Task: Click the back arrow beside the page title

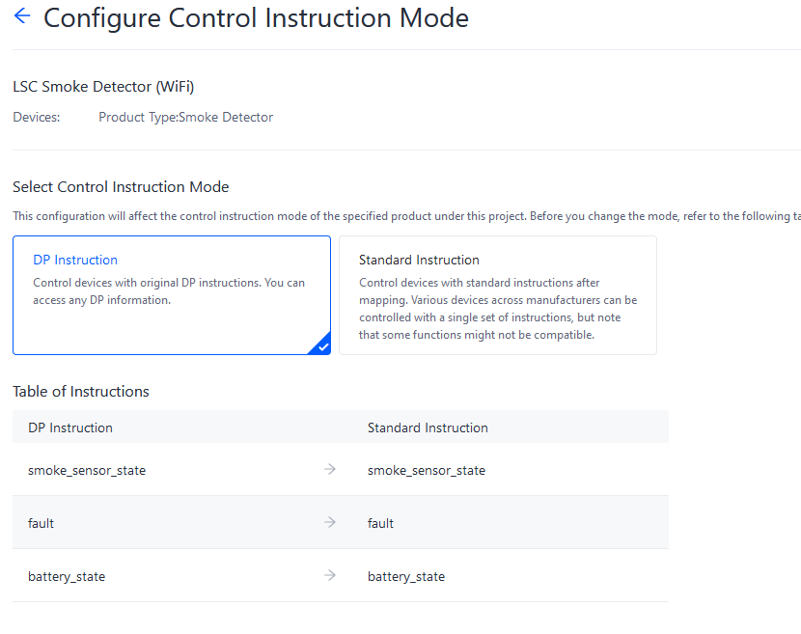Action: pyautogui.click(x=22, y=16)
